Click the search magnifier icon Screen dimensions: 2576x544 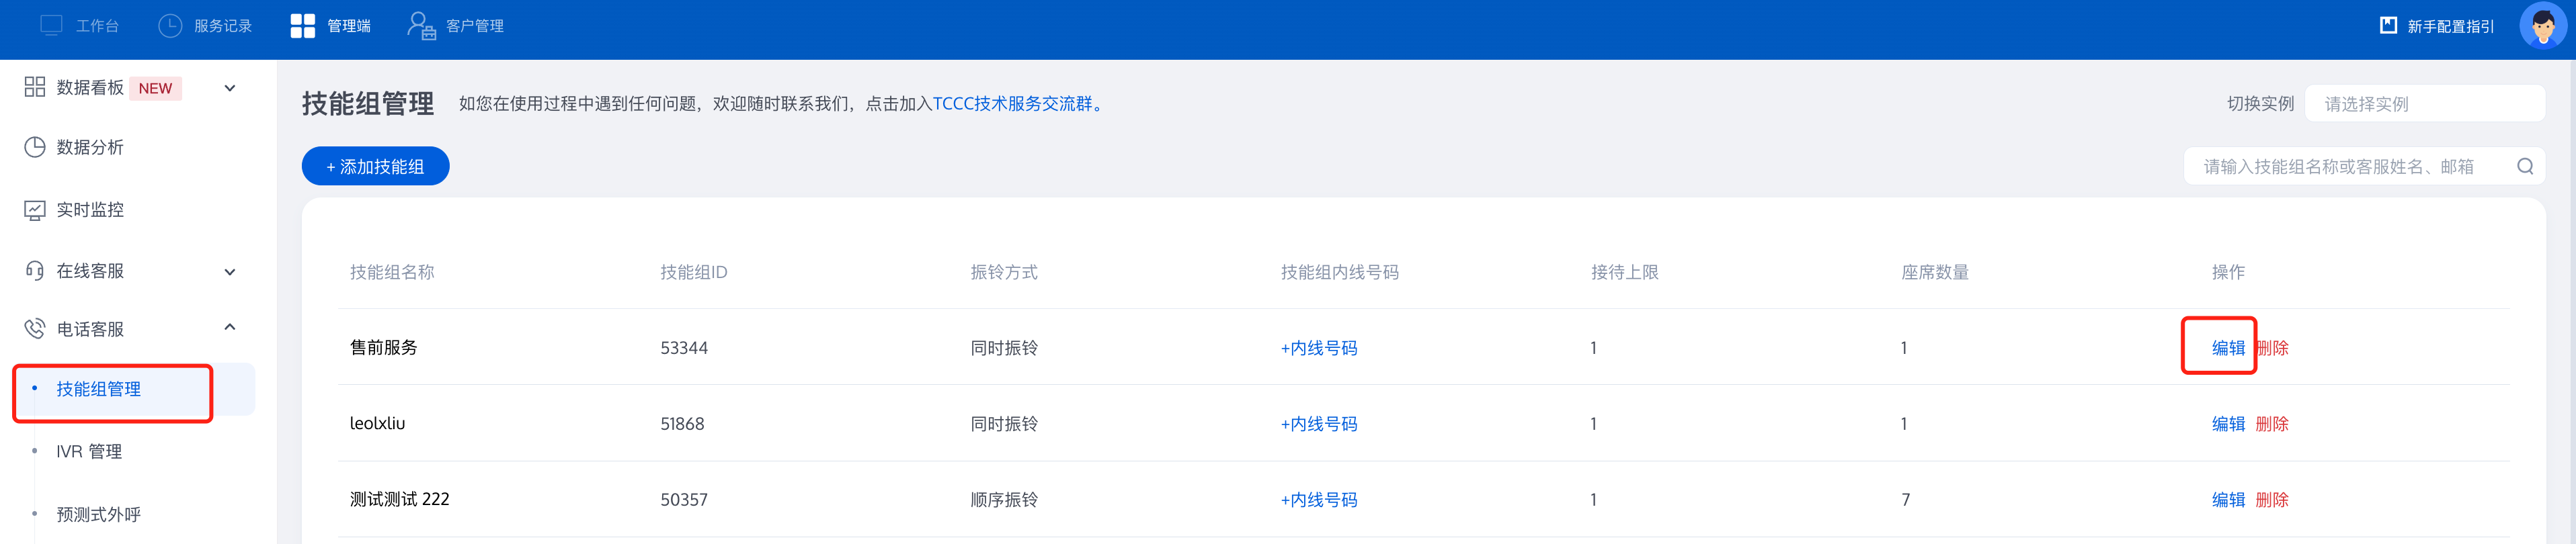[x=2525, y=167]
